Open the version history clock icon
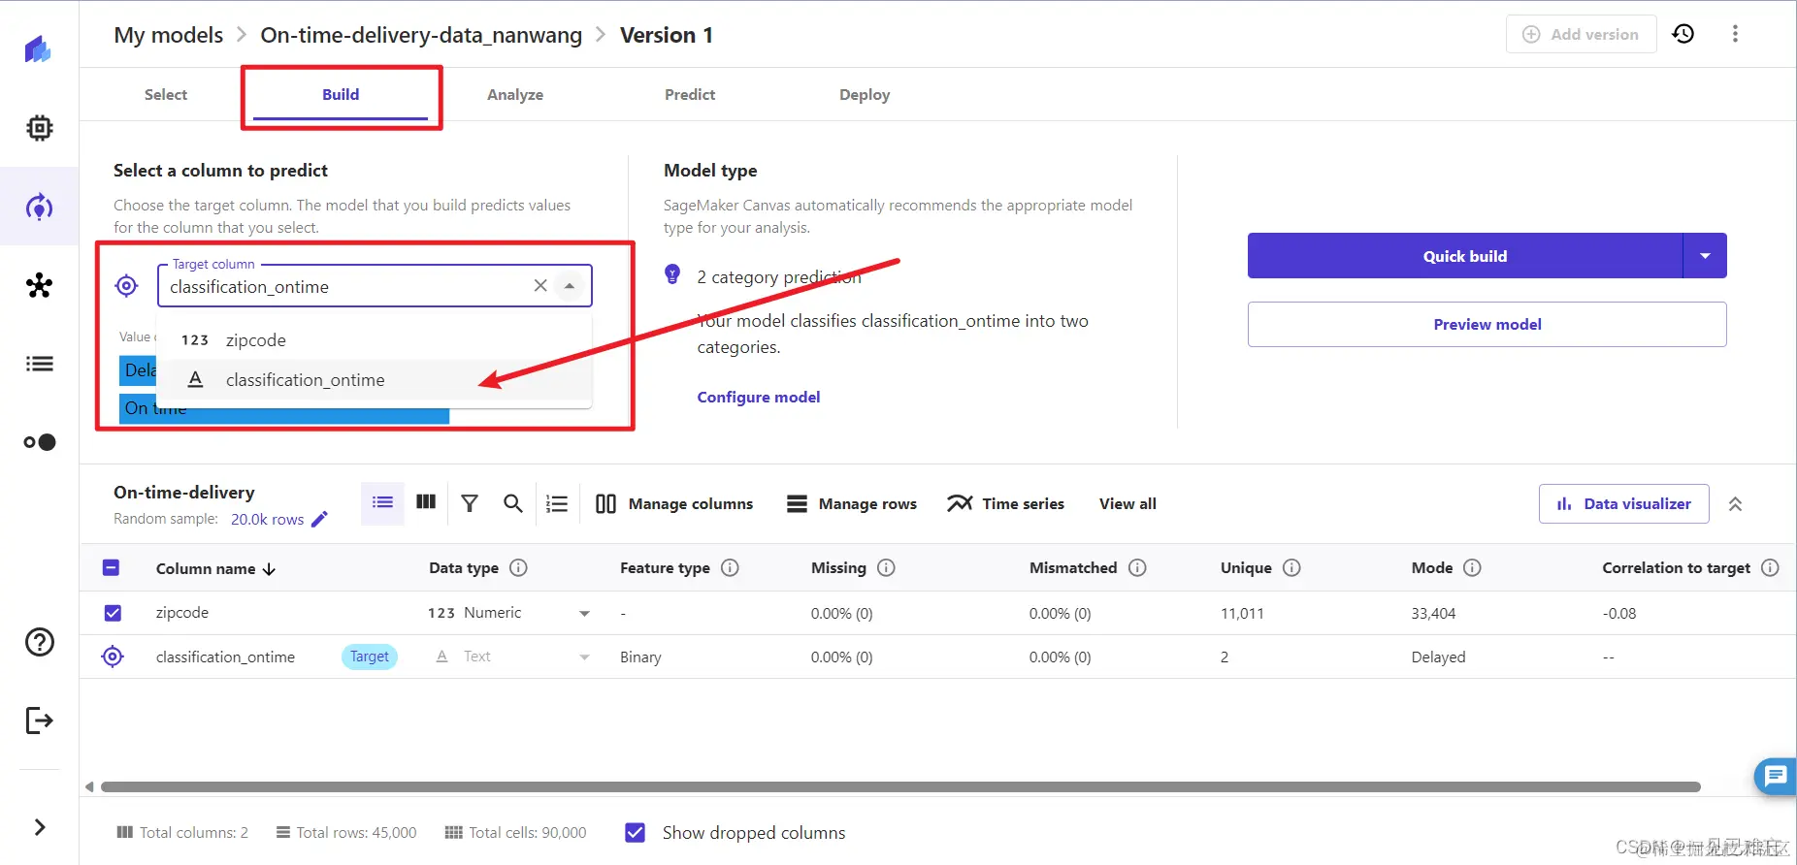This screenshot has height=865, width=1797. (x=1683, y=34)
